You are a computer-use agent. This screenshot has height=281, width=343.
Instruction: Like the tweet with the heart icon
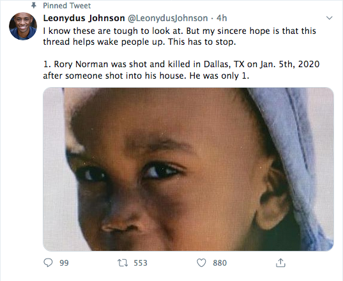point(201,262)
